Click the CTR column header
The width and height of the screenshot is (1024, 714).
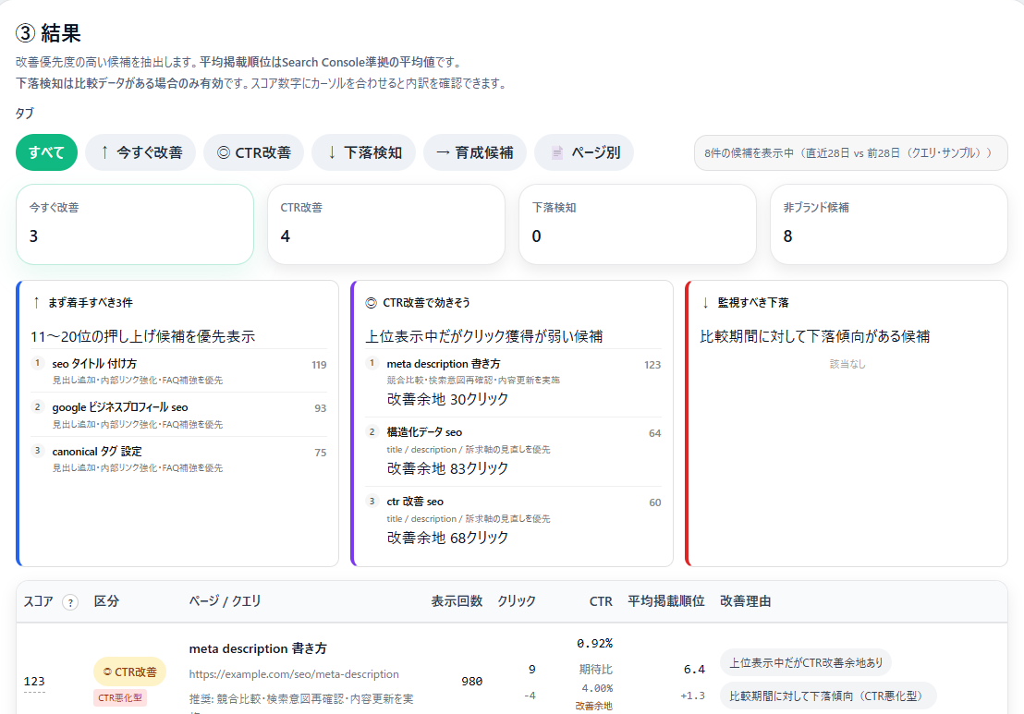[x=601, y=601]
